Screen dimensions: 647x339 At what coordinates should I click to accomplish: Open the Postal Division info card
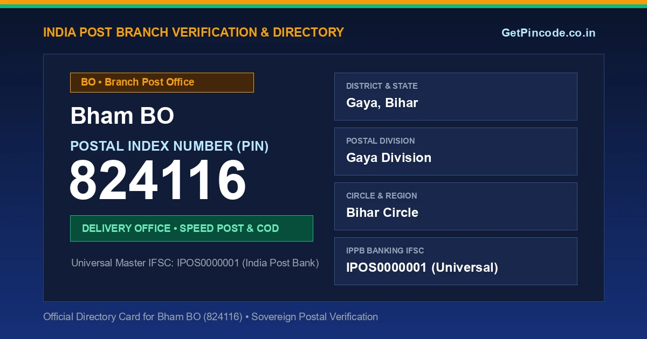point(456,151)
